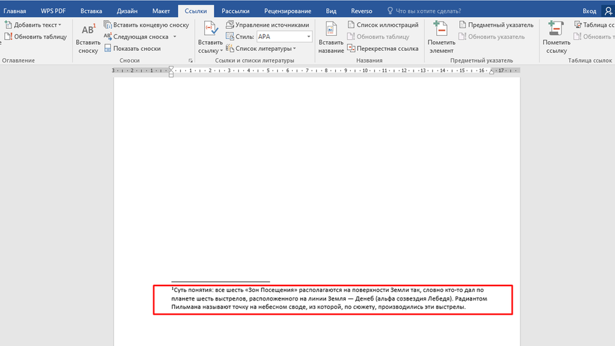Screen dimensions: 615x346
Task: Click the Style icon beside Стиль label
Action: coord(230,36)
